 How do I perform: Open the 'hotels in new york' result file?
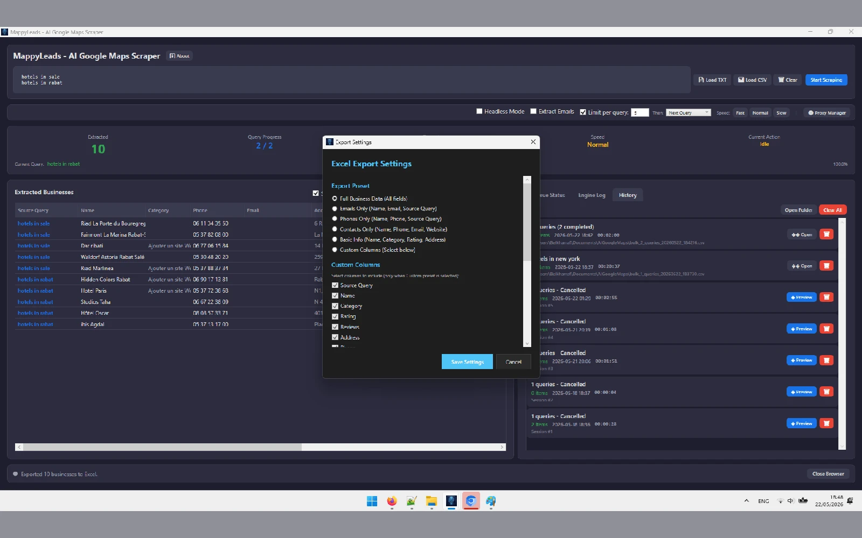click(x=802, y=266)
